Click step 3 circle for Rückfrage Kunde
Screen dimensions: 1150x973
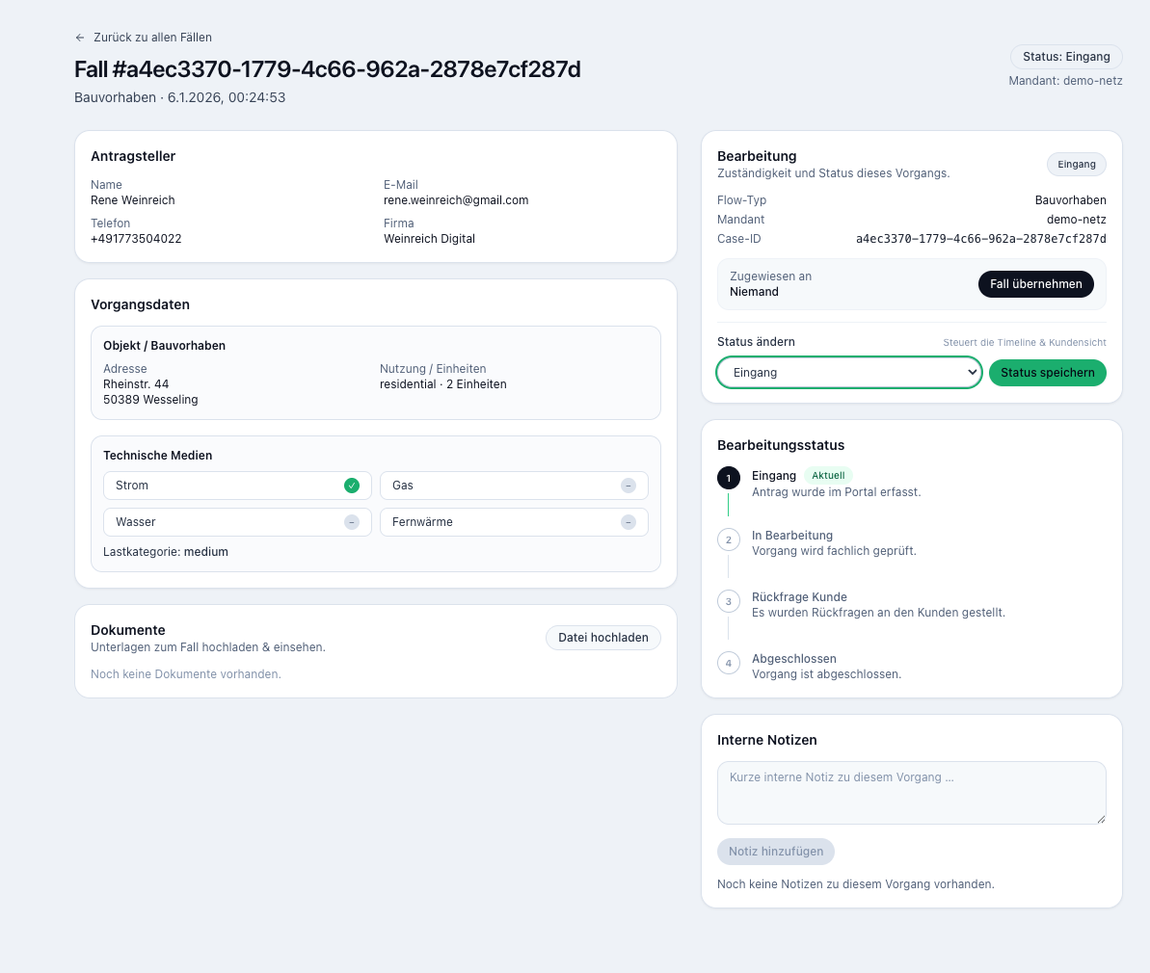click(729, 601)
